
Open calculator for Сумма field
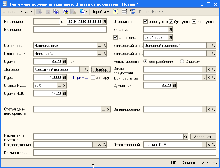point(64,61)
